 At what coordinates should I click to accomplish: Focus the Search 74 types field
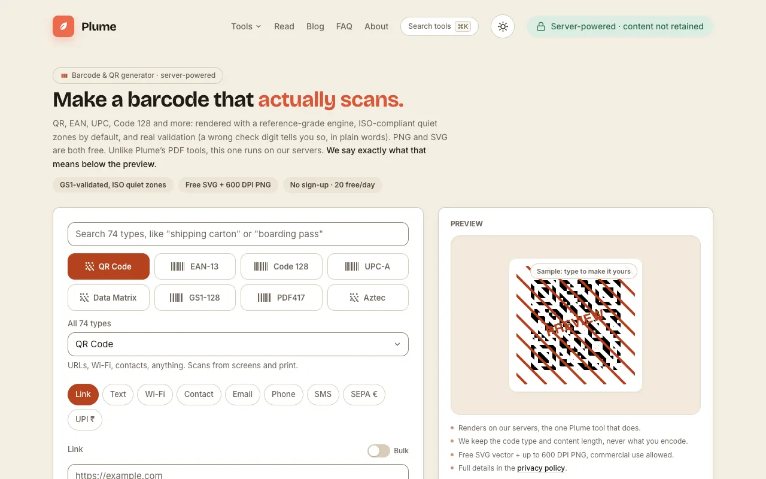238,234
